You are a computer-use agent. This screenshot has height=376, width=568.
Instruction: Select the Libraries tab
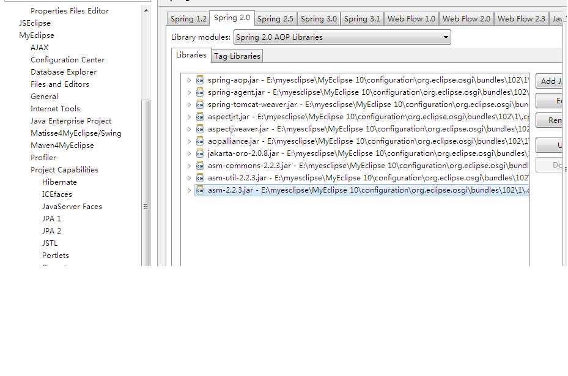coord(191,55)
